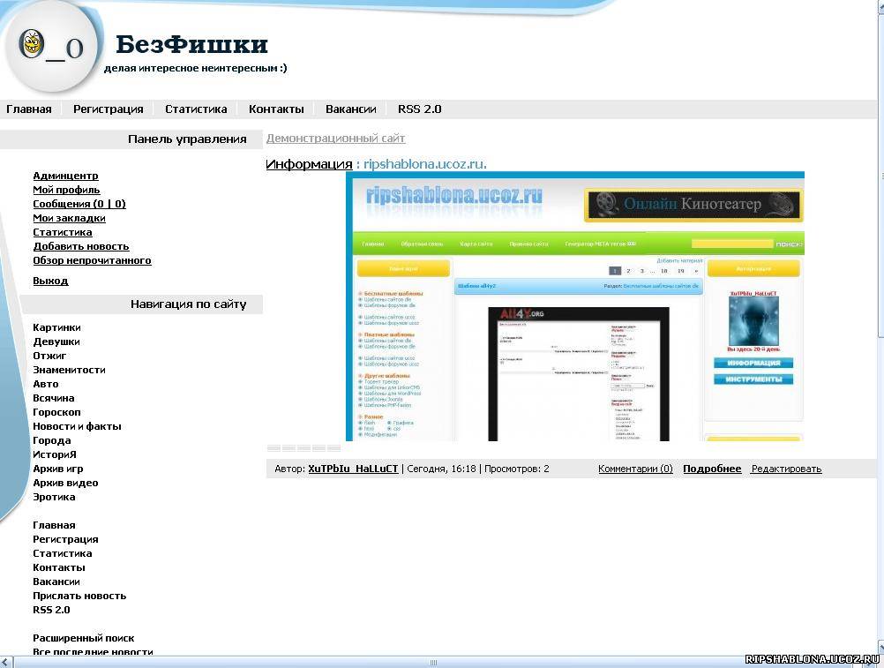Open the Знаменитости category
The height and width of the screenshot is (668, 884).
[x=69, y=370]
